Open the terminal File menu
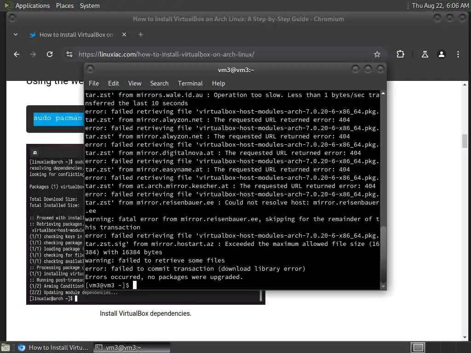Viewport: 471px width, 353px height. pyautogui.click(x=94, y=84)
